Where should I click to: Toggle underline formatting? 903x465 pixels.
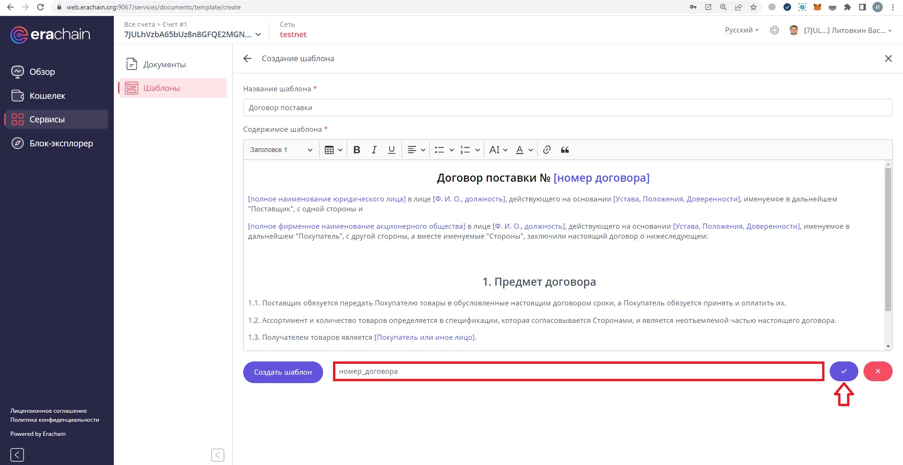coord(391,150)
